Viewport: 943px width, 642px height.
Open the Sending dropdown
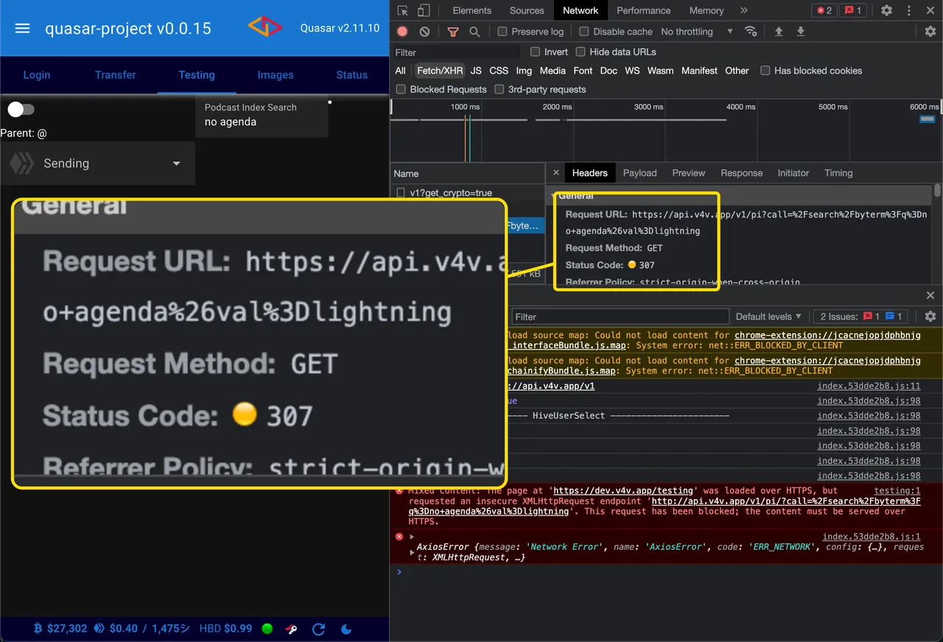98,163
